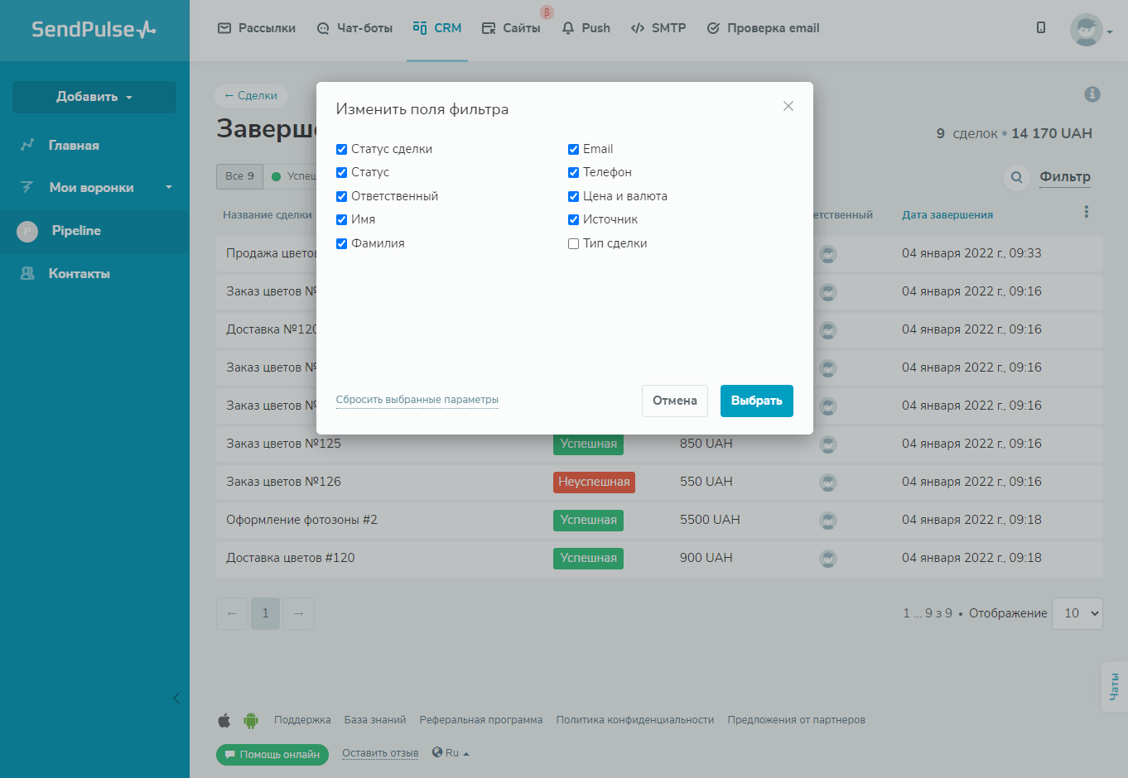The height and width of the screenshot is (778, 1128).
Task: Click the search magnifier icon beside Фильтр
Action: [x=1016, y=177]
